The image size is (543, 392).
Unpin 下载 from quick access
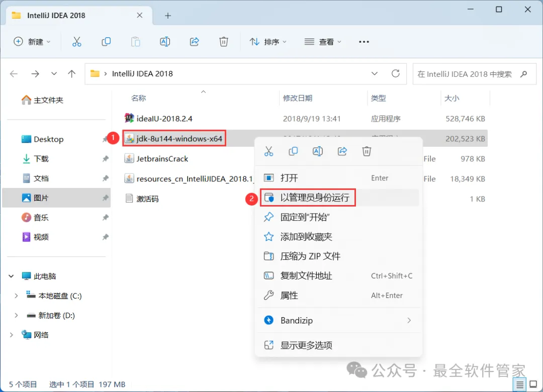105,159
